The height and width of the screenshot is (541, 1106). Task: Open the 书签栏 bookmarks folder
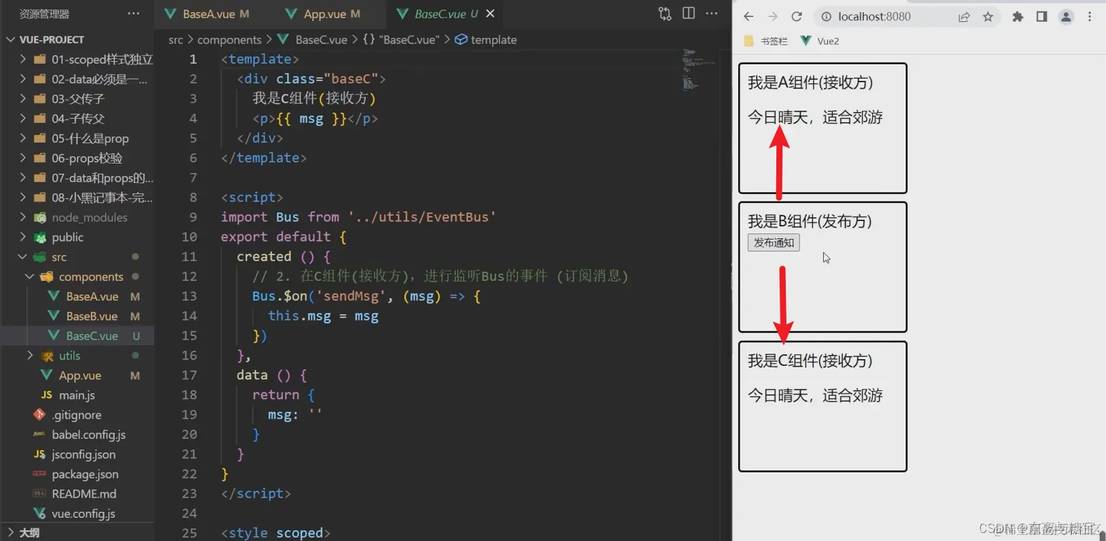coord(766,41)
